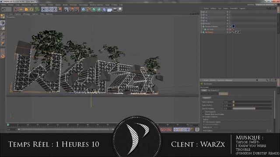Screen dimensions: 280x157
Task: Select model mode cube in left sidebar
Action: point(3,23)
